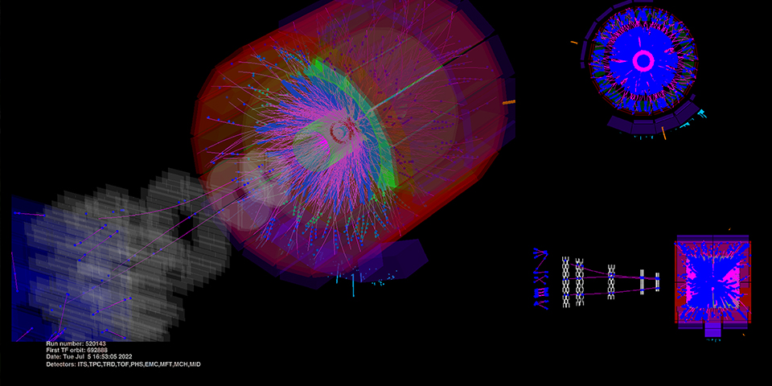Select the "First TF orbit: 692888" text line
The height and width of the screenshot is (386, 772).
tap(76, 350)
